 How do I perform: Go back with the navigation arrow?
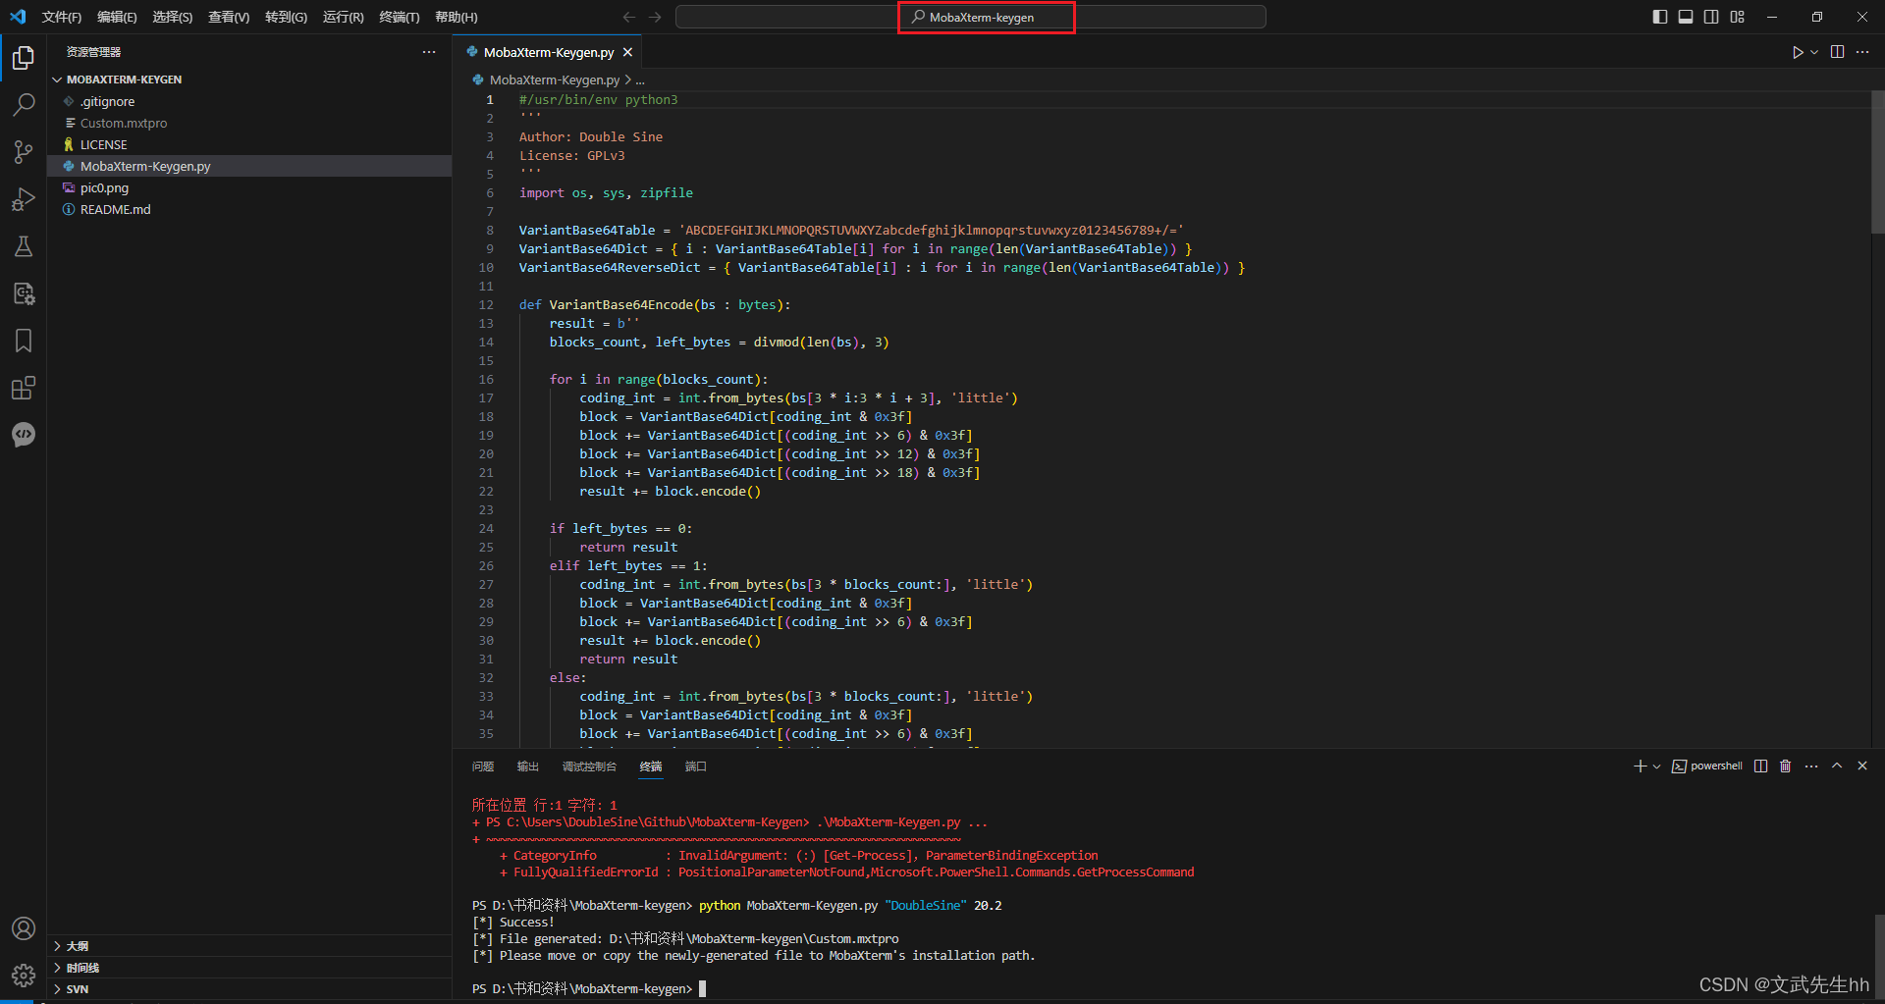coord(629,17)
